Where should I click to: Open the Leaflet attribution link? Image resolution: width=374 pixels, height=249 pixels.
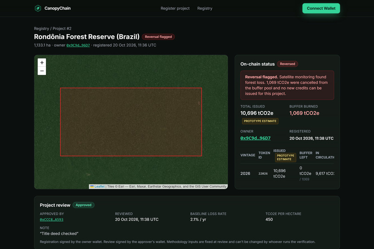pyautogui.click(x=99, y=186)
